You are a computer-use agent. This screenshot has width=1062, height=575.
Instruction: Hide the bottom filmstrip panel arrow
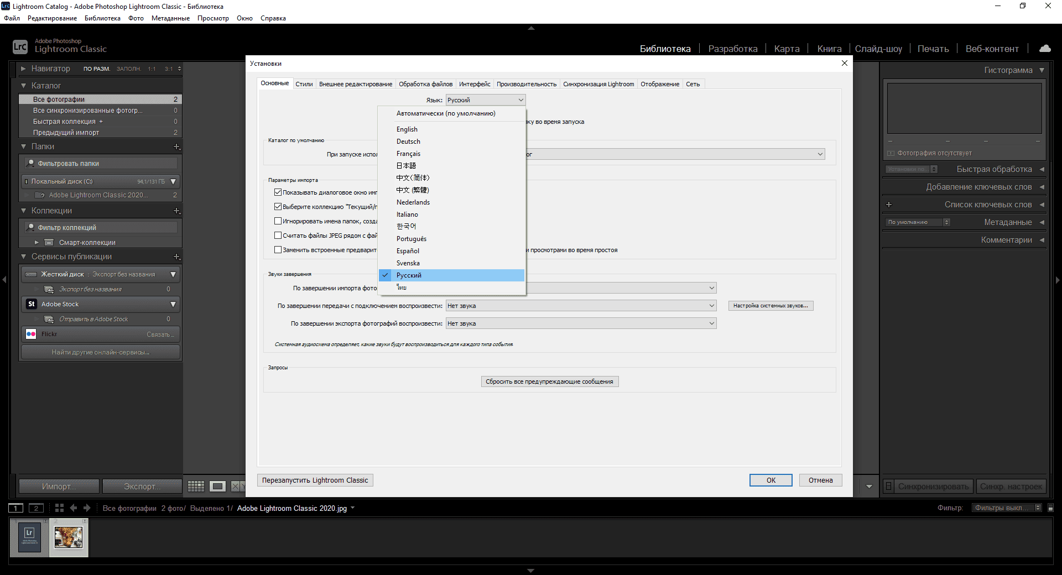click(x=531, y=571)
